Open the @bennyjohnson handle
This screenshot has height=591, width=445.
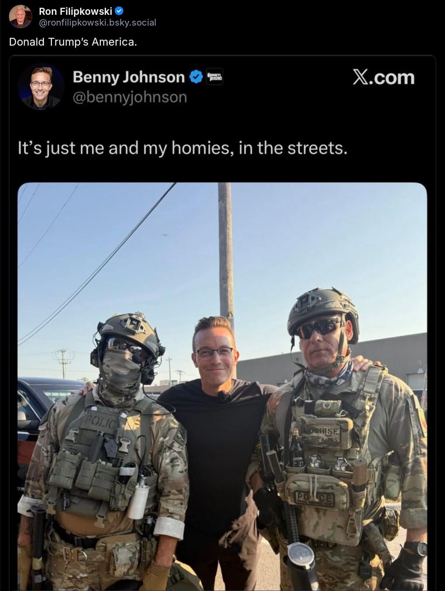pos(130,97)
